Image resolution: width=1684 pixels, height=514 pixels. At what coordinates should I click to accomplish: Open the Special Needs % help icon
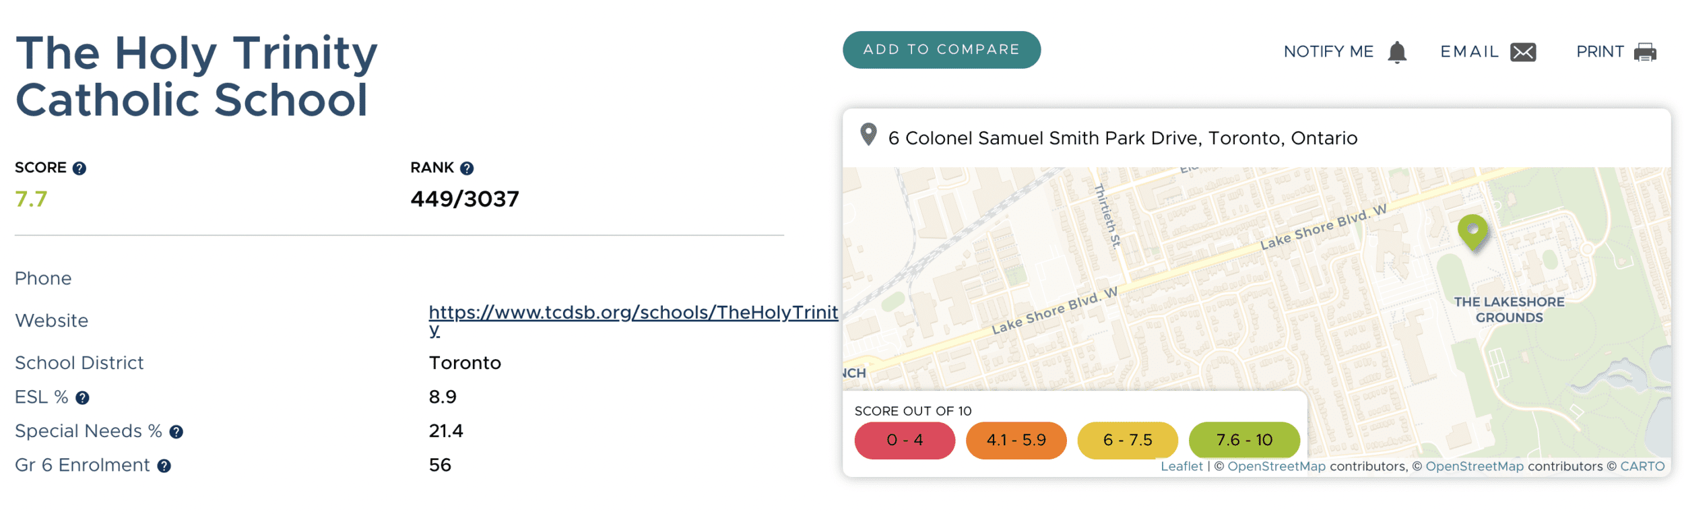[x=176, y=432]
